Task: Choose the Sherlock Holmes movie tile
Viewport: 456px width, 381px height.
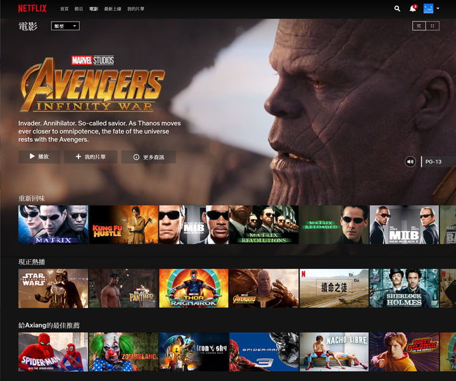Action: click(x=404, y=288)
